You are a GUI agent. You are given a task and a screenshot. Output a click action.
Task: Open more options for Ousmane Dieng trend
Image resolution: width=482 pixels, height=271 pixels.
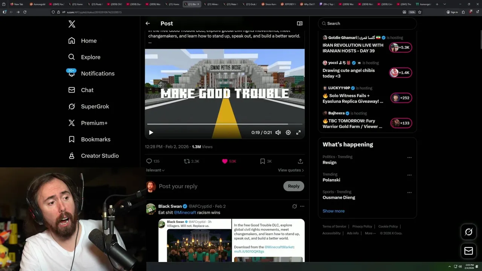coord(409,192)
